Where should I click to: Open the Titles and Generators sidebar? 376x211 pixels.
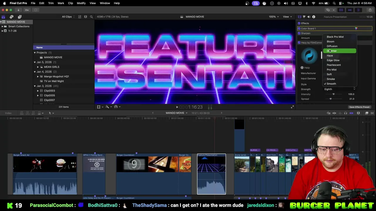click(x=20, y=17)
